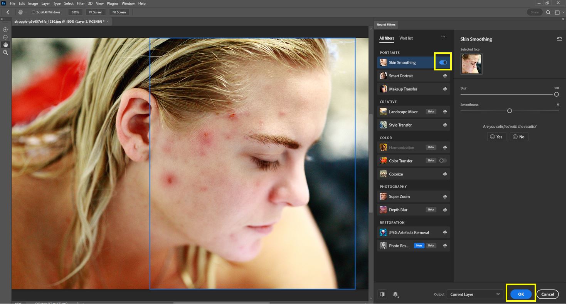Screen dimensions: 567x304
Task: Click the Neural Filters panel tab
Action: (x=386, y=25)
